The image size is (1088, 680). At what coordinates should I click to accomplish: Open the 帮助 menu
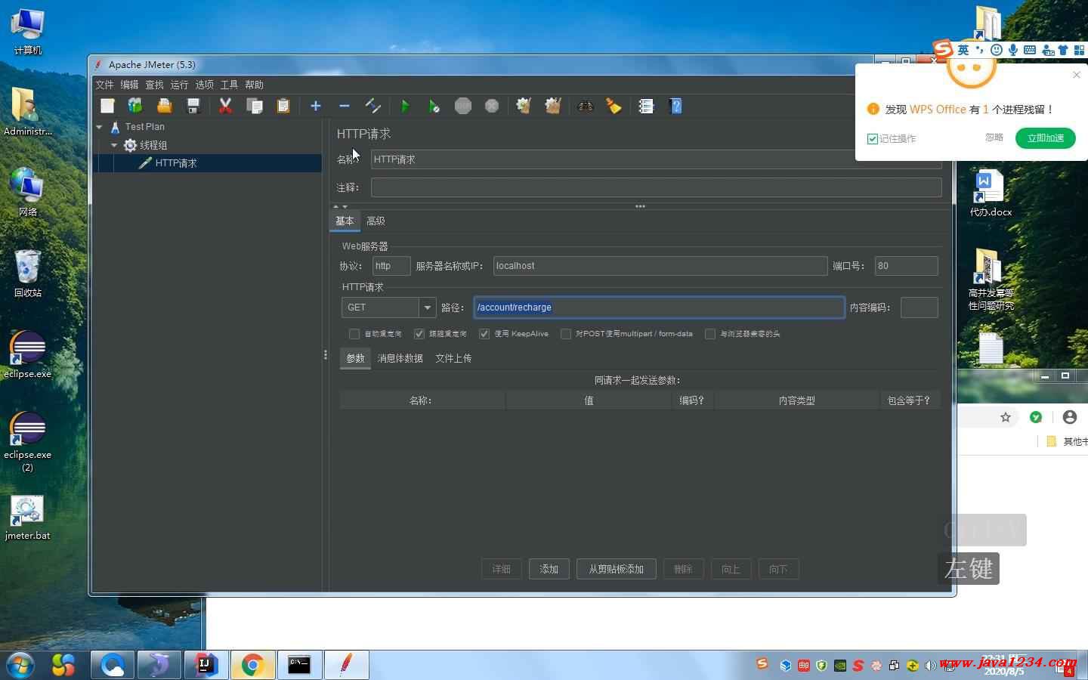(254, 85)
